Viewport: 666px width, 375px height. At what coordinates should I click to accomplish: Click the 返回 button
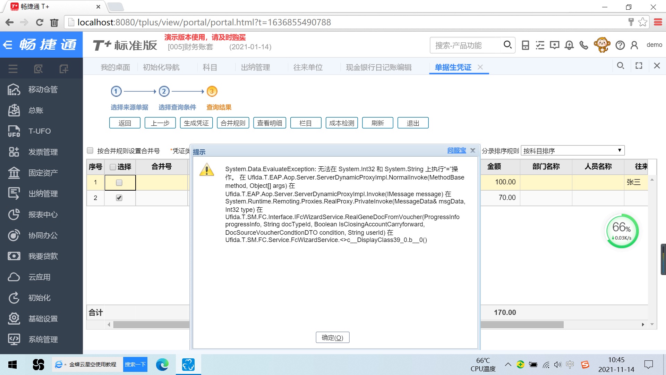pos(125,123)
